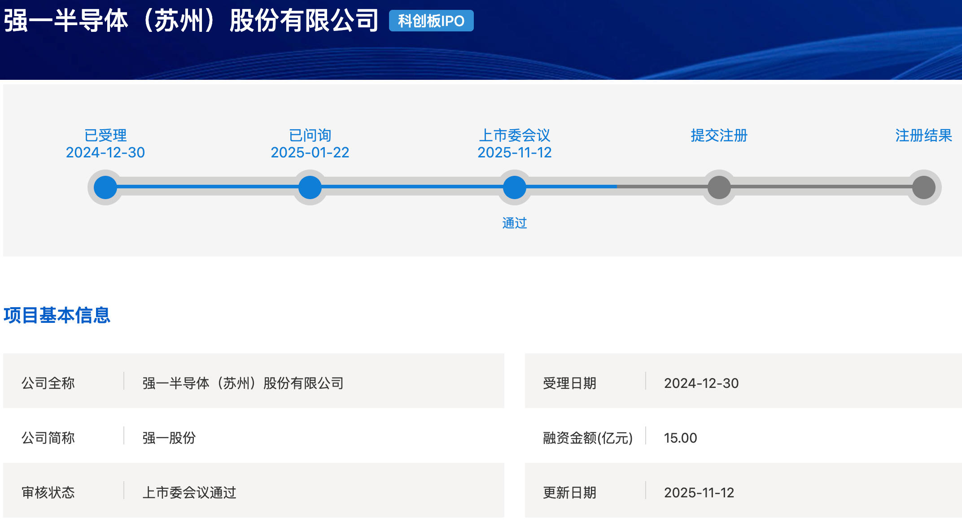Screen dimensions: 962x522
Task: Click the 上市委会议 stage label
Action: point(515,135)
